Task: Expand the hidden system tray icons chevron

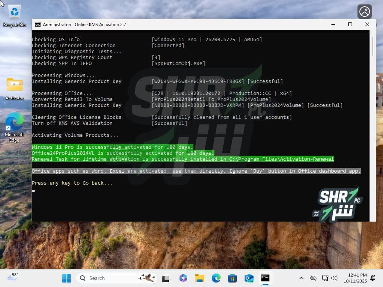Action: [x=301, y=278]
